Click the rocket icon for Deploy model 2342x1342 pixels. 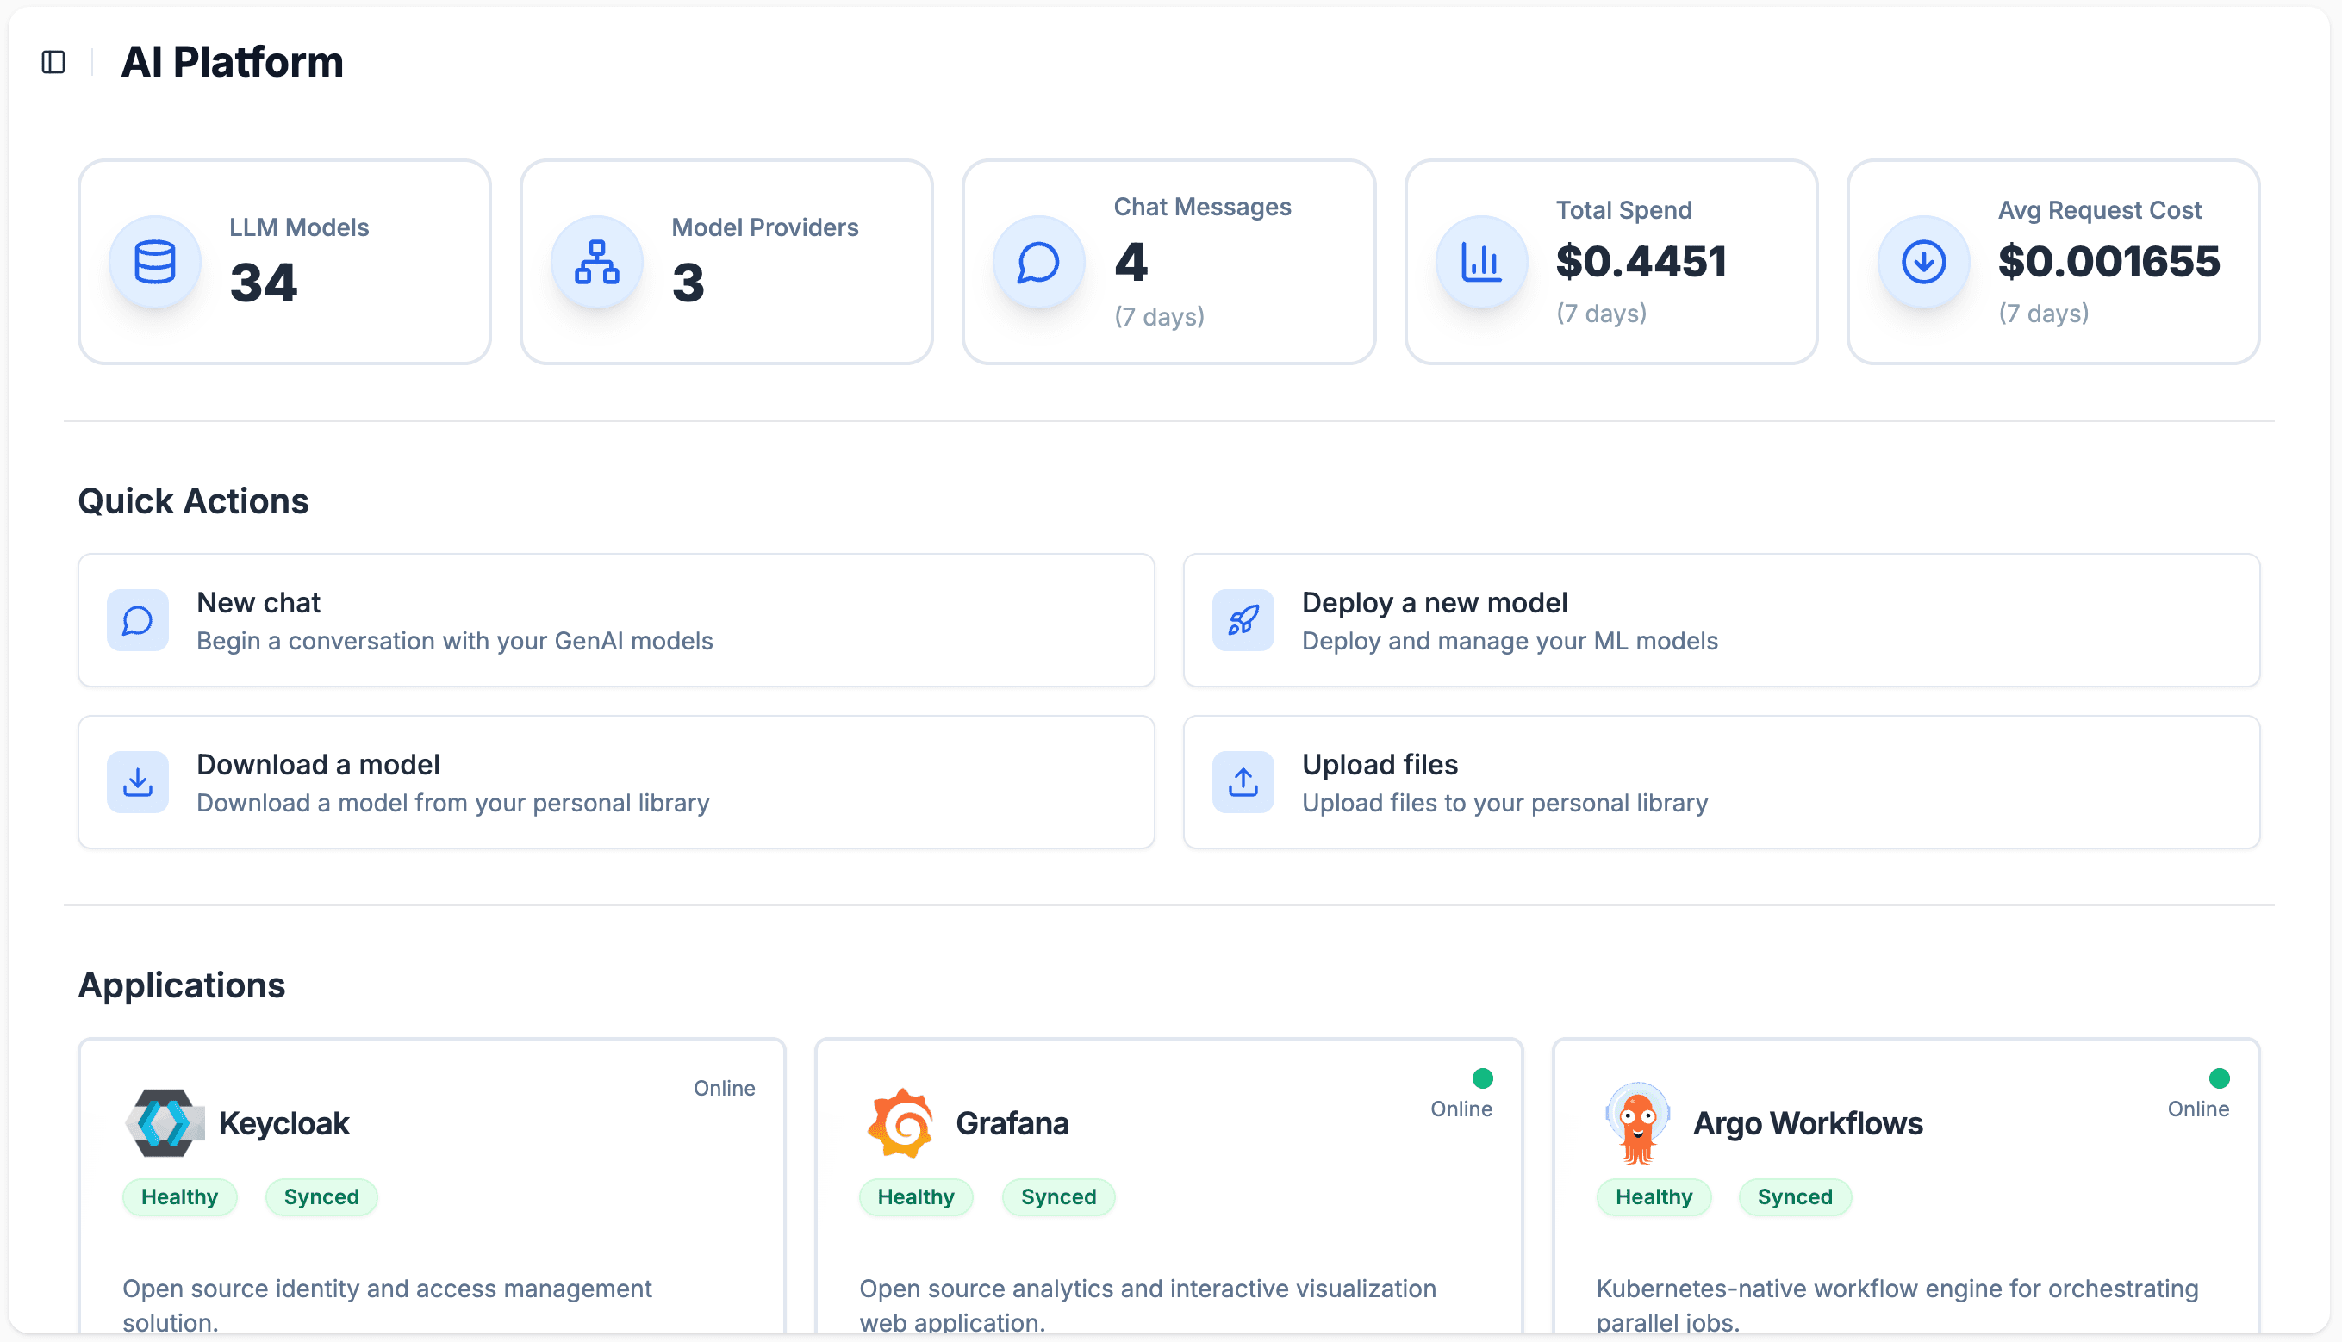click(x=1242, y=620)
